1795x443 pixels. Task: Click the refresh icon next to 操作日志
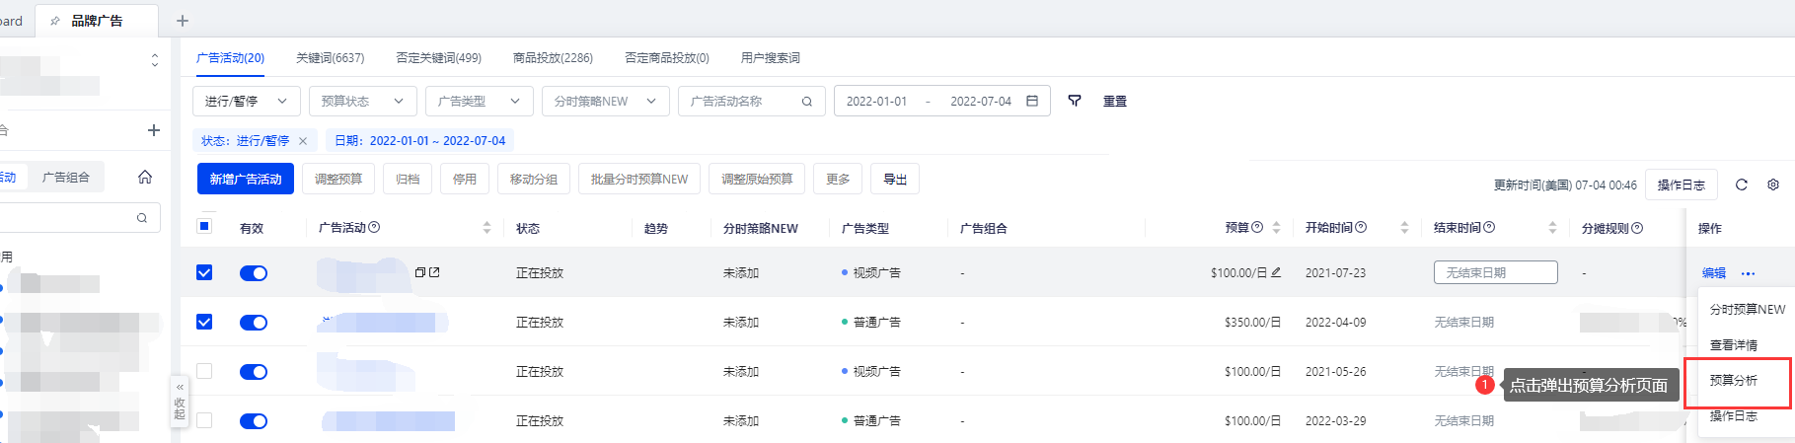pos(1742,185)
